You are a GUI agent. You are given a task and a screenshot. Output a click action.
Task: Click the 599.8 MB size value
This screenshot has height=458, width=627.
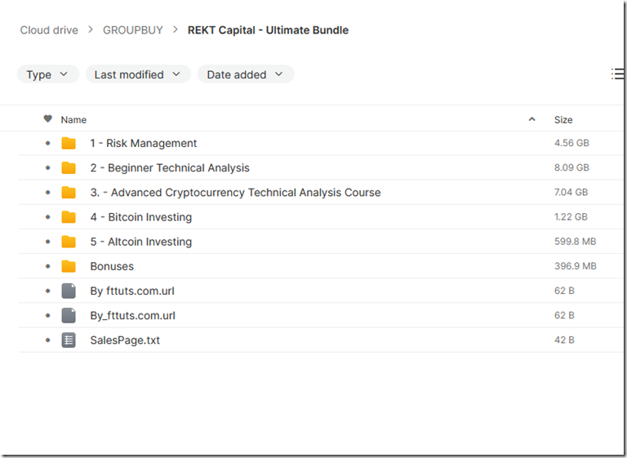click(575, 241)
